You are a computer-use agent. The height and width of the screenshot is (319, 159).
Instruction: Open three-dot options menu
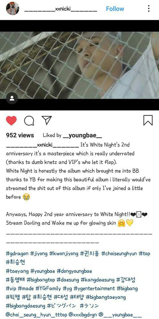coord(149,8)
